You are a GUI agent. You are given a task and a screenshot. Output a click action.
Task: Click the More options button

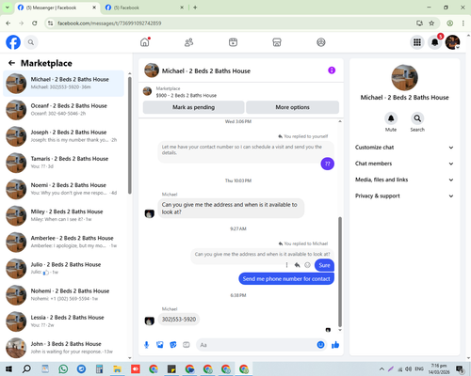pyautogui.click(x=293, y=107)
